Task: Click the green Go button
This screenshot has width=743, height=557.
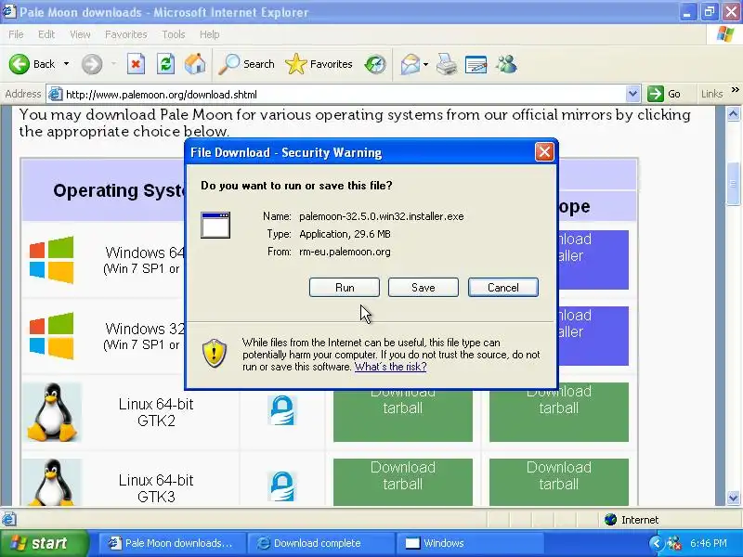Action: (665, 94)
